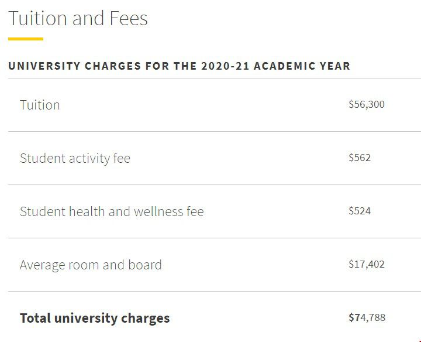Click the Total university charges label
Viewport: 421px width, 342px height.
click(x=95, y=319)
